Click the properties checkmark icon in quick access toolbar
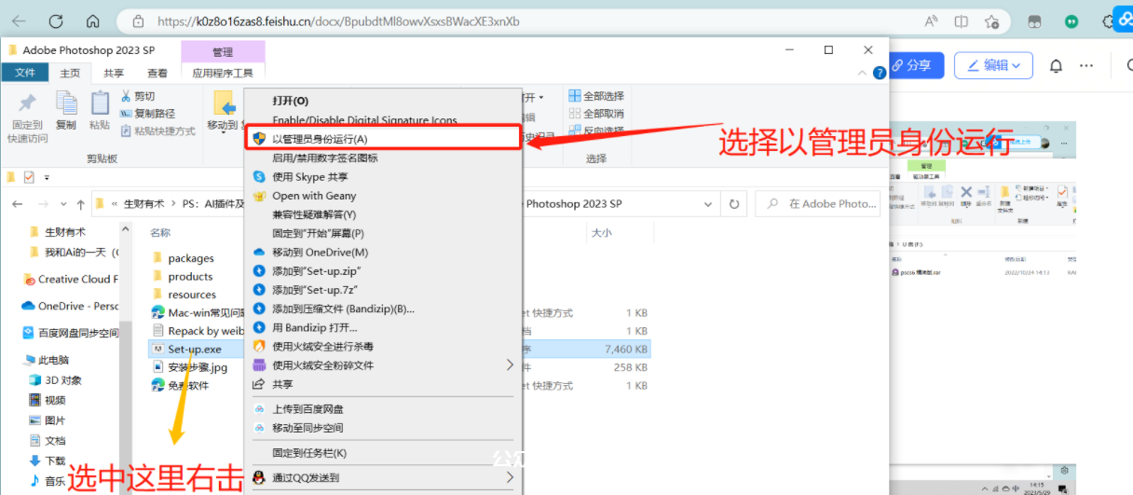 (29, 176)
